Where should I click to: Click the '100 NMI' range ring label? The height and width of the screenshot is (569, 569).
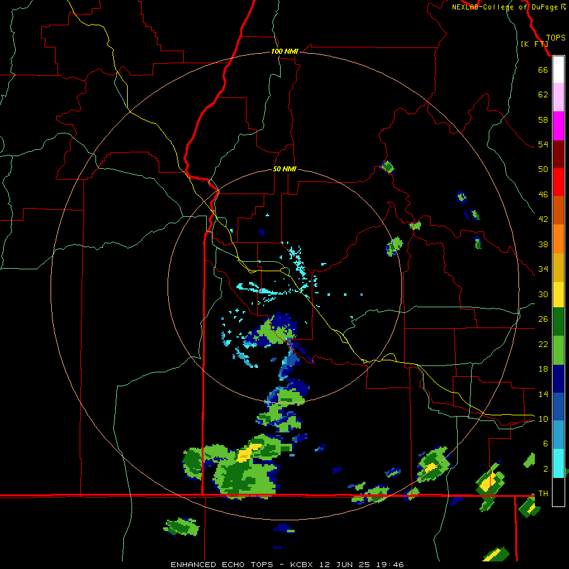click(x=284, y=52)
